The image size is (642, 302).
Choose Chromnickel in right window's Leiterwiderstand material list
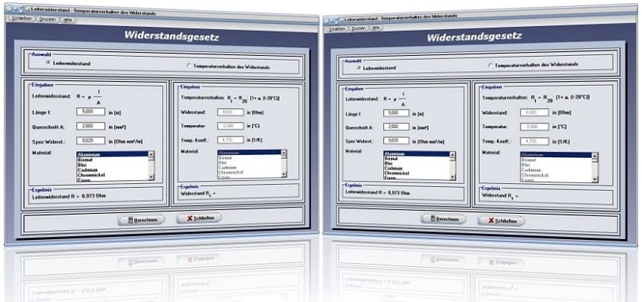(416, 173)
